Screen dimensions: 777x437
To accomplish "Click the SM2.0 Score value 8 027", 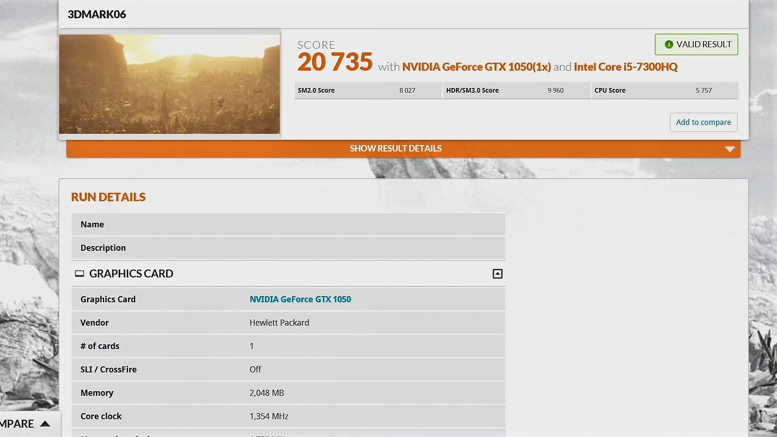I will tap(407, 90).
